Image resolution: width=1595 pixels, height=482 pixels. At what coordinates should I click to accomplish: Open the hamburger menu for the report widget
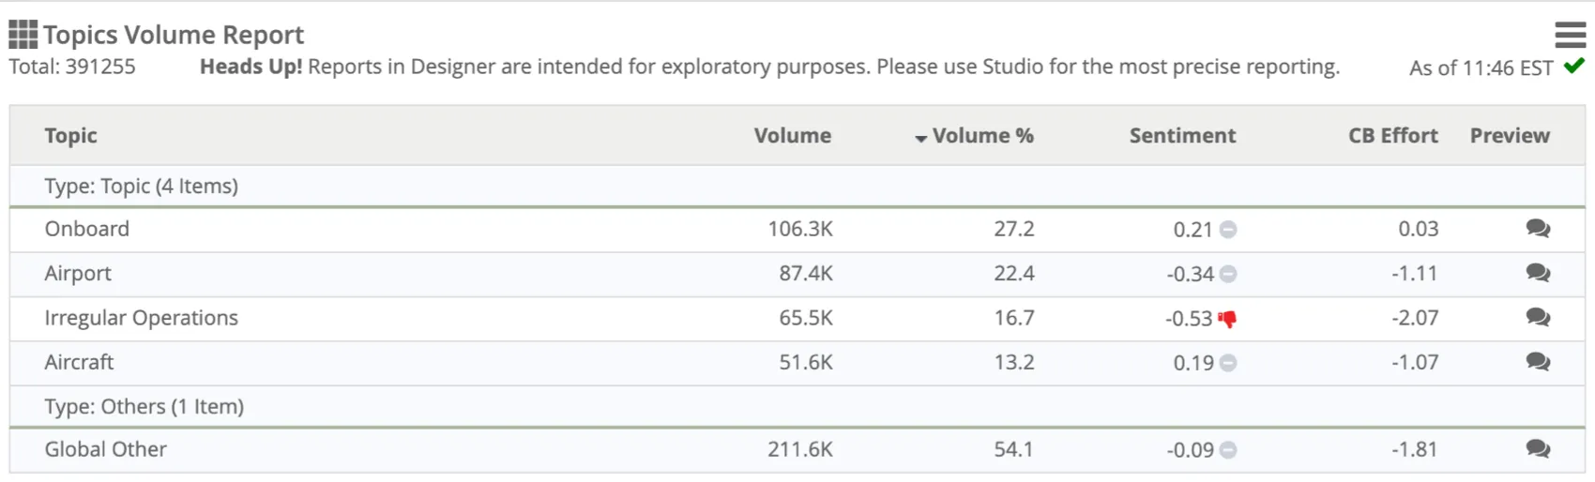1570,35
